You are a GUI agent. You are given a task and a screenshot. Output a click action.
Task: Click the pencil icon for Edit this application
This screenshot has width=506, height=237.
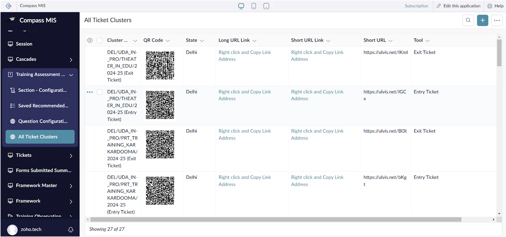pos(439,6)
